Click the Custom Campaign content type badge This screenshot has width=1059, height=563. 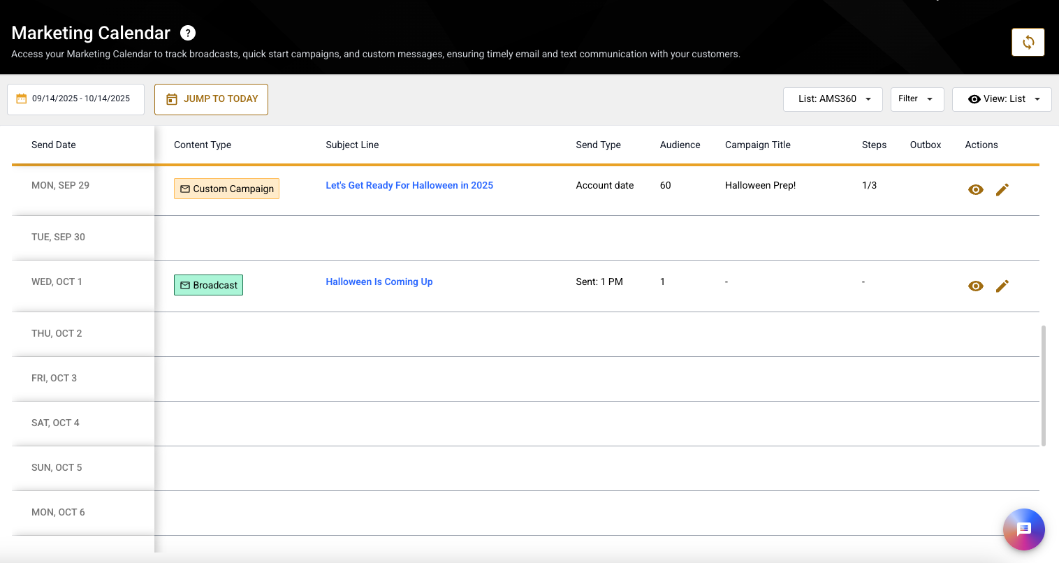coord(226,189)
